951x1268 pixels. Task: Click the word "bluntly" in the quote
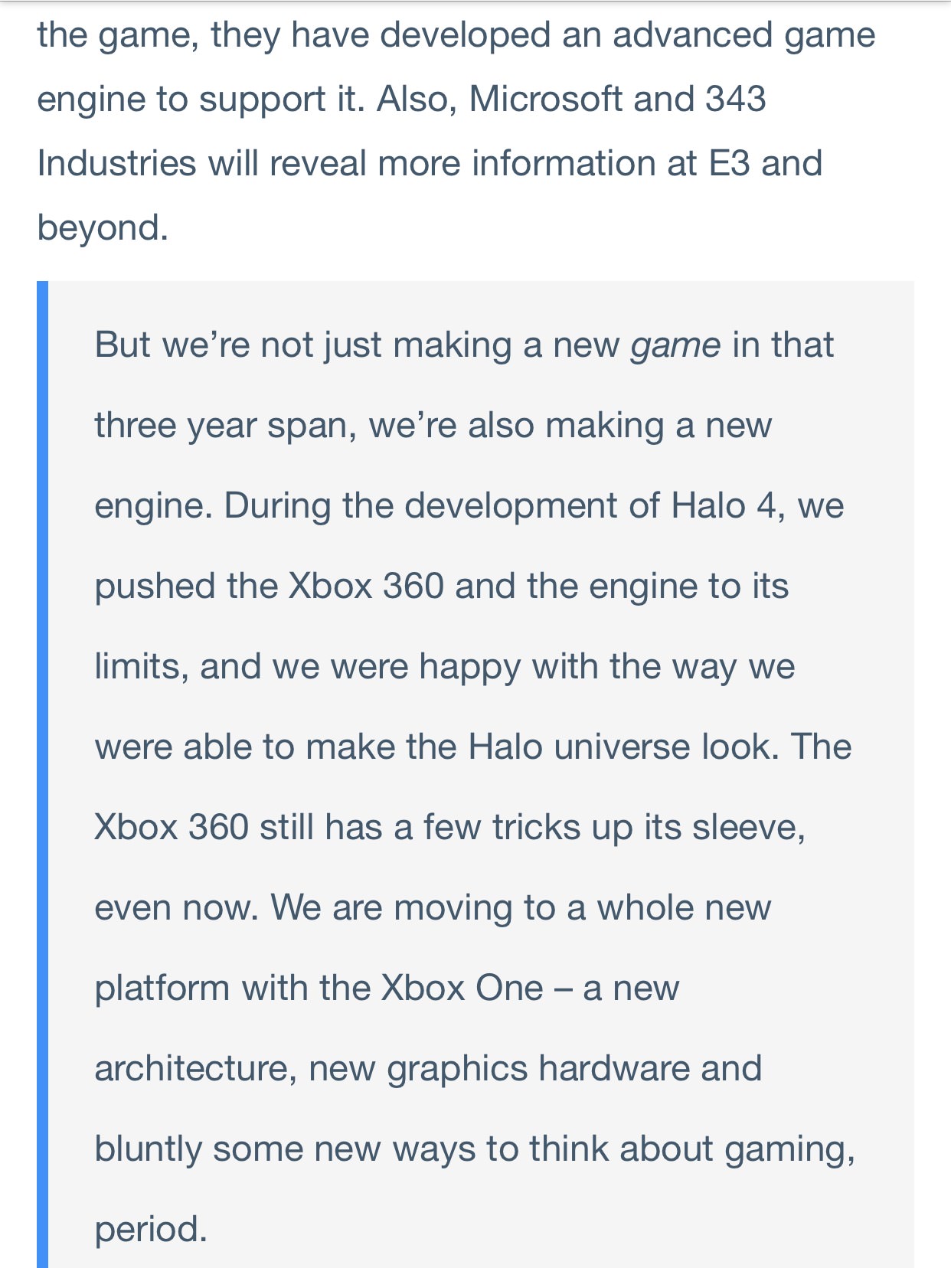coord(148,1149)
